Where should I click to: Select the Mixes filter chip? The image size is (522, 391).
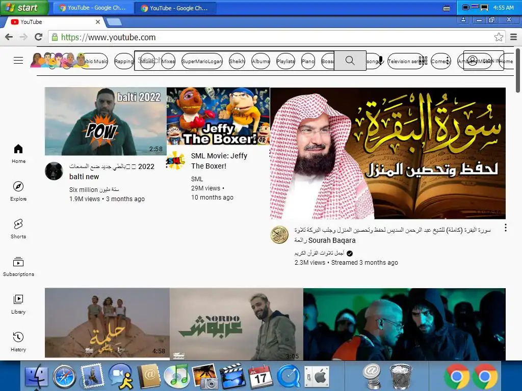coord(168,61)
